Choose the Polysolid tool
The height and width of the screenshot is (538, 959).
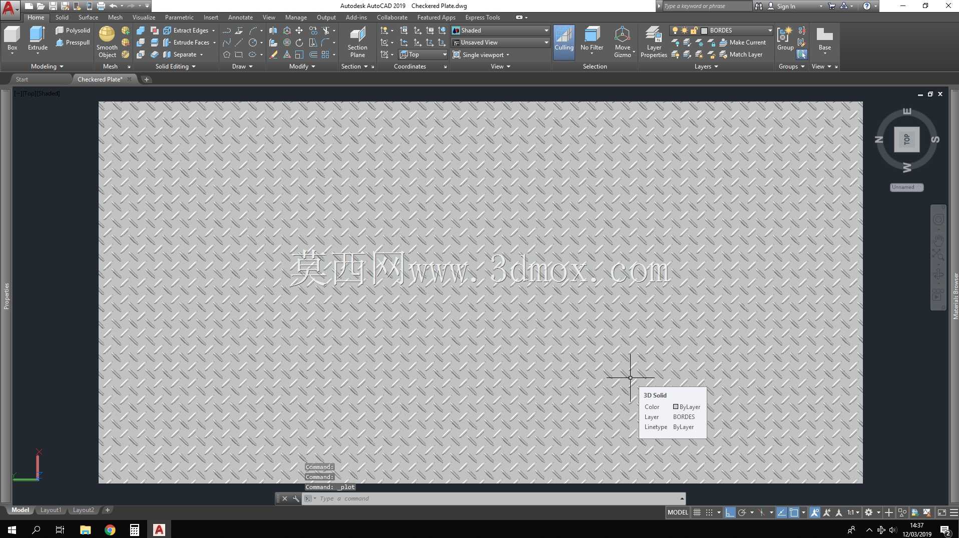[73, 30]
